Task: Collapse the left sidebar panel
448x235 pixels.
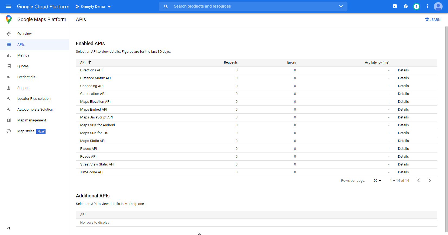Action: pyautogui.click(x=8, y=228)
